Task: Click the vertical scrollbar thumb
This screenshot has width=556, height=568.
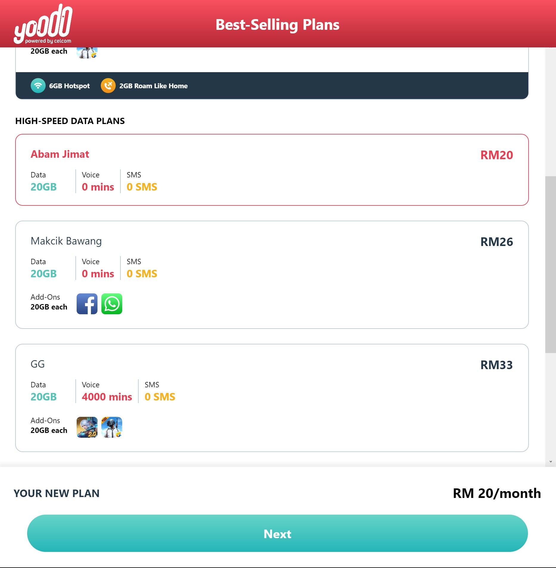Action: pos(551,264)
